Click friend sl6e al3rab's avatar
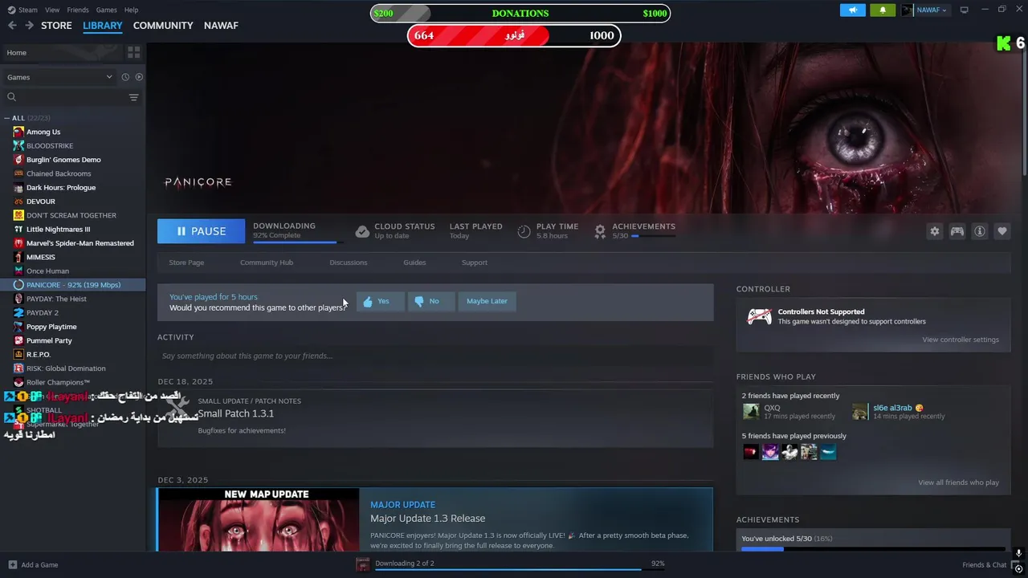 coord(860,412)
